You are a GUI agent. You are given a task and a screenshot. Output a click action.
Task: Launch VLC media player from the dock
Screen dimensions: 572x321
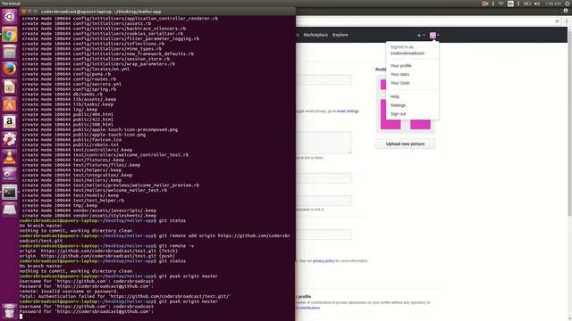tap(10, 157)
